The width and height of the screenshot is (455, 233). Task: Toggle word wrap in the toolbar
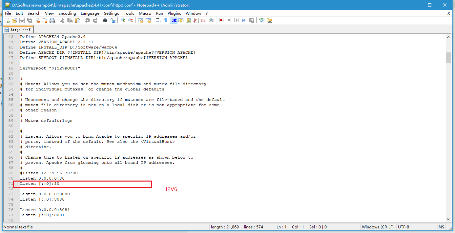tap(158, 20)
